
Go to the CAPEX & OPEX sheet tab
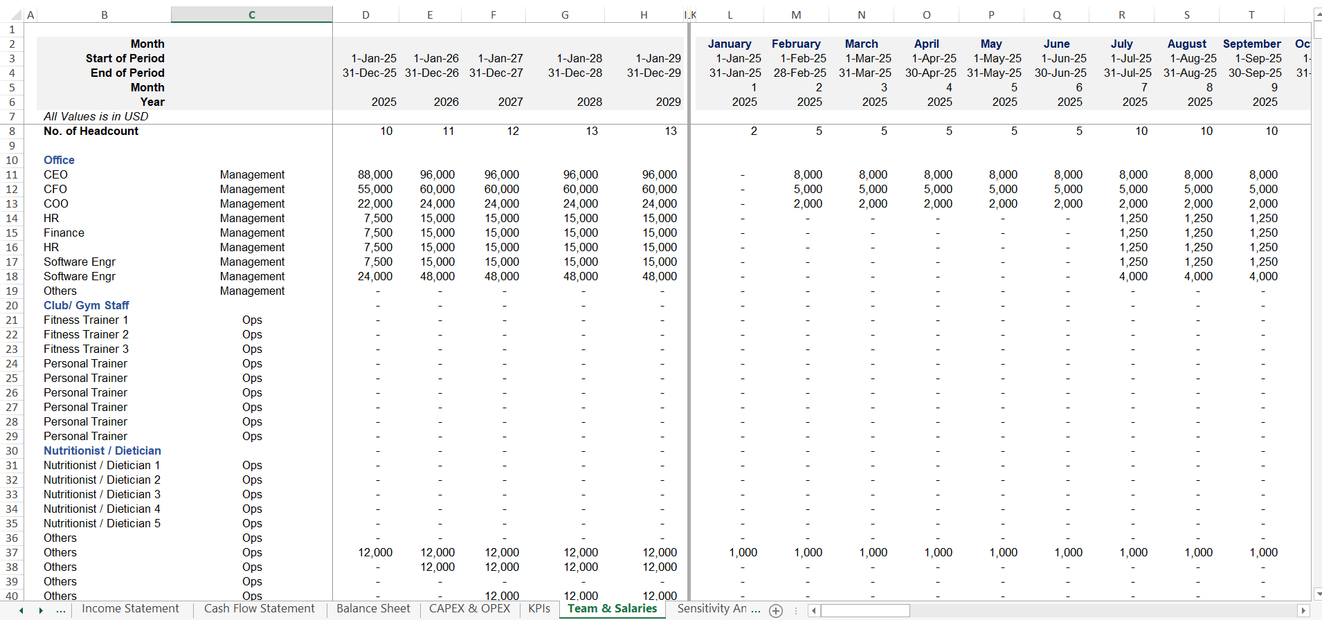[469, 609]
